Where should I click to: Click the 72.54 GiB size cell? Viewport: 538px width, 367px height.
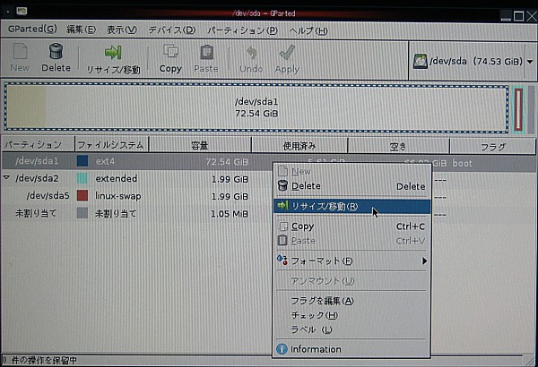point(227,162)
